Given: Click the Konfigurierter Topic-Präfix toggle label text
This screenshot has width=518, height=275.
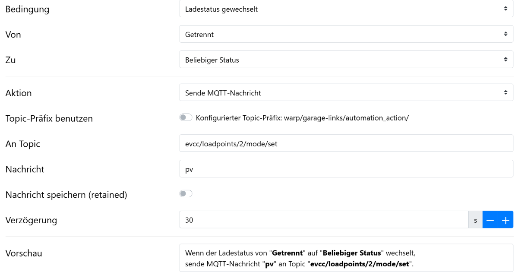Looking at the screenshot, I should [302, 118].
